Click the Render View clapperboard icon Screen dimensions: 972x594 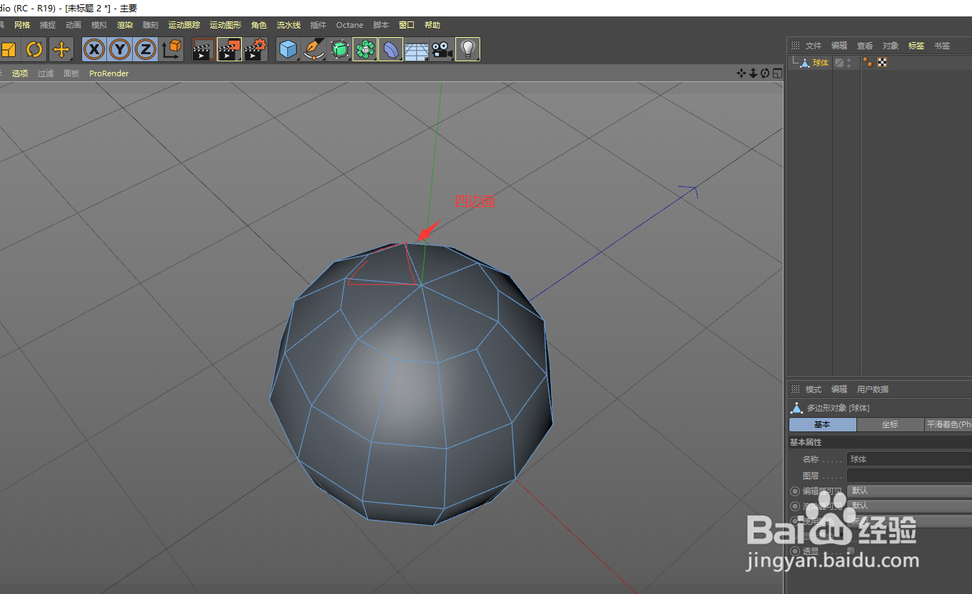click(203, 49)
